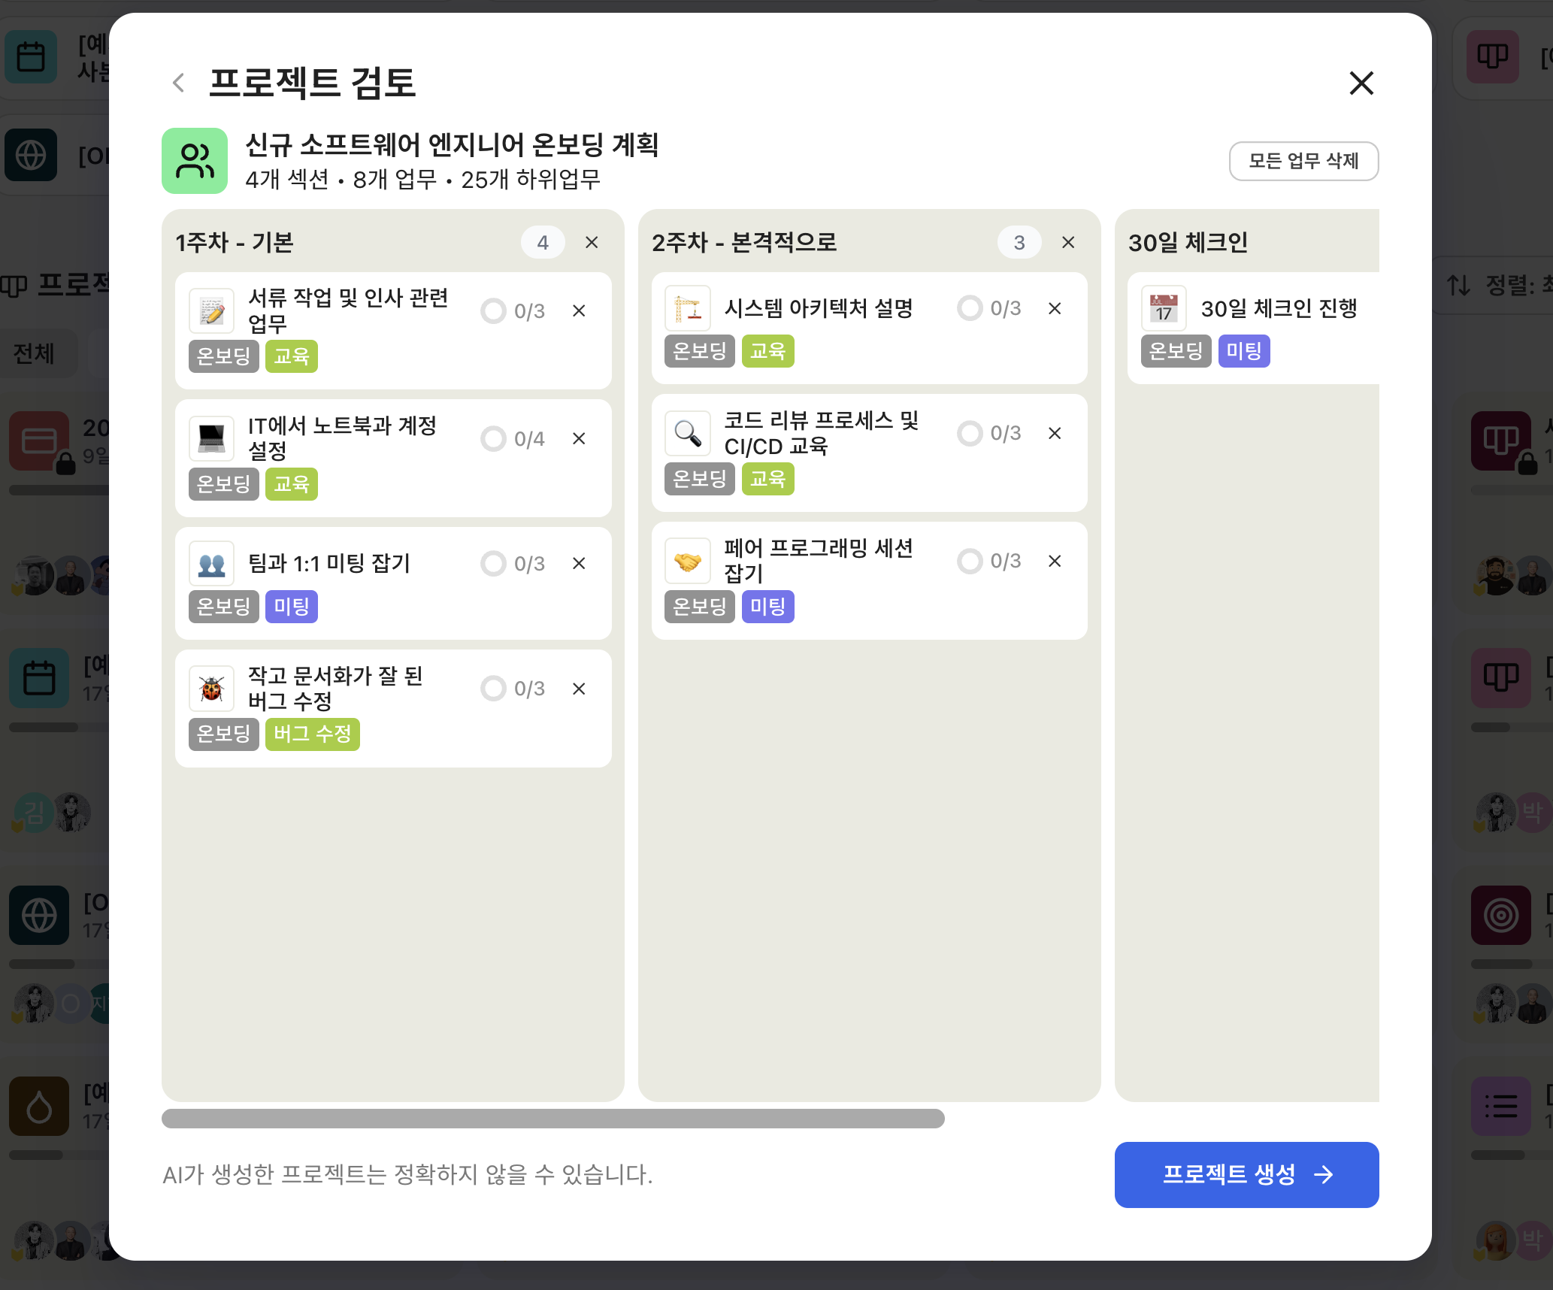1553x1290 pixels.
Task: Click the handshake icon for 페어 프로그래밍 task
Action: click(x=688, y=561)
